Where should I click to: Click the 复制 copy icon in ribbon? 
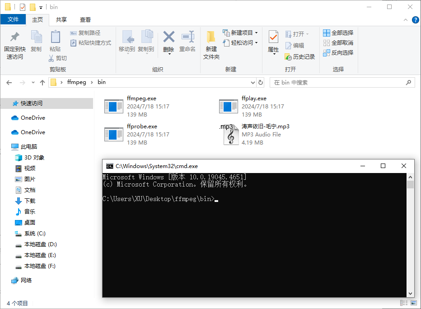[x=36, y=37]
